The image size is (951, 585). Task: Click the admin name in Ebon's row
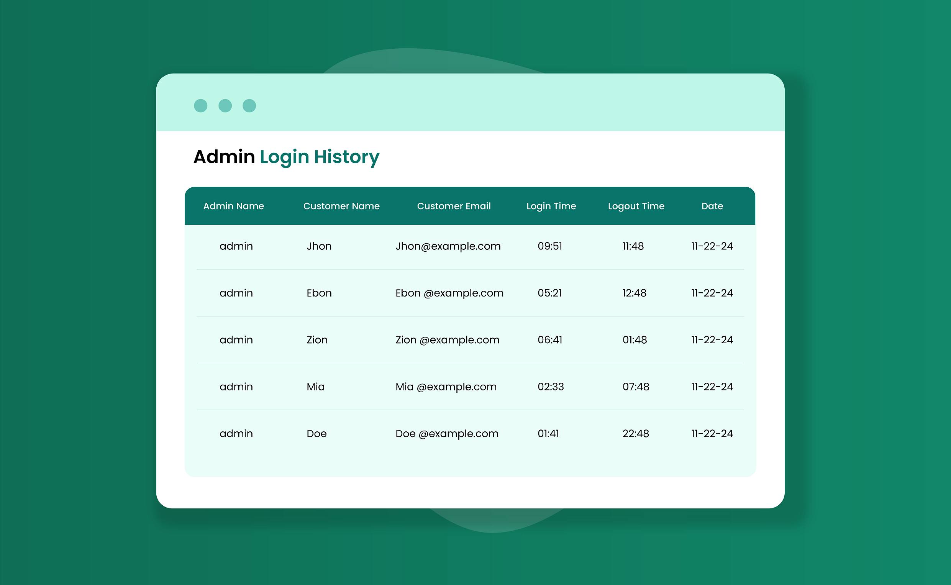click(236, 293)
